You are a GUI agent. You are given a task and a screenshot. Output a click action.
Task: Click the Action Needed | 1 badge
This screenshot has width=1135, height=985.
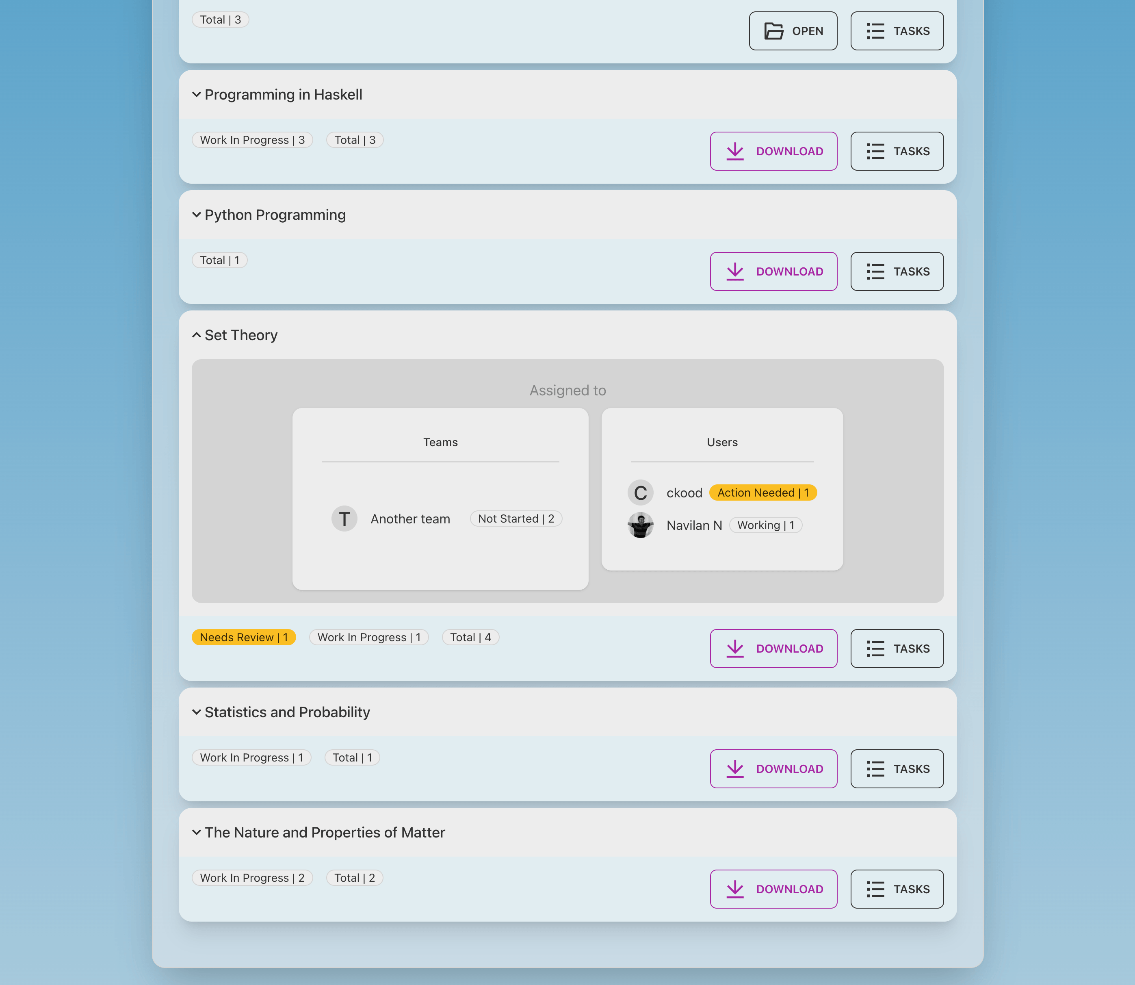pos(762,493)
